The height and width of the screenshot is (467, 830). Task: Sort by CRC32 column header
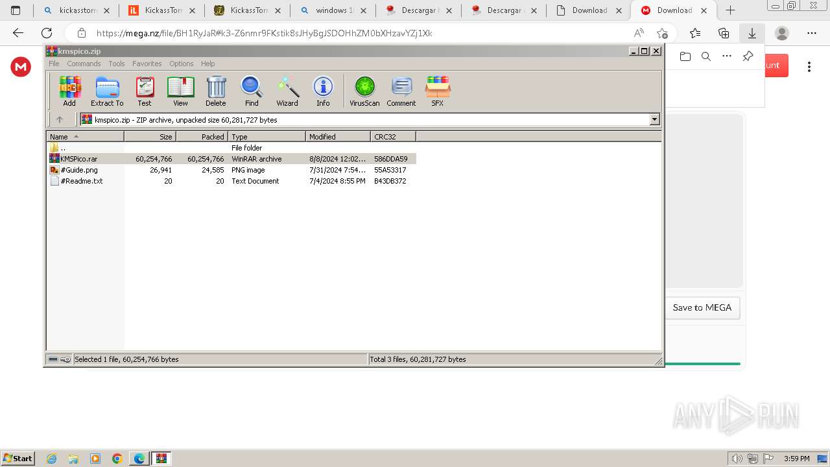393,136
